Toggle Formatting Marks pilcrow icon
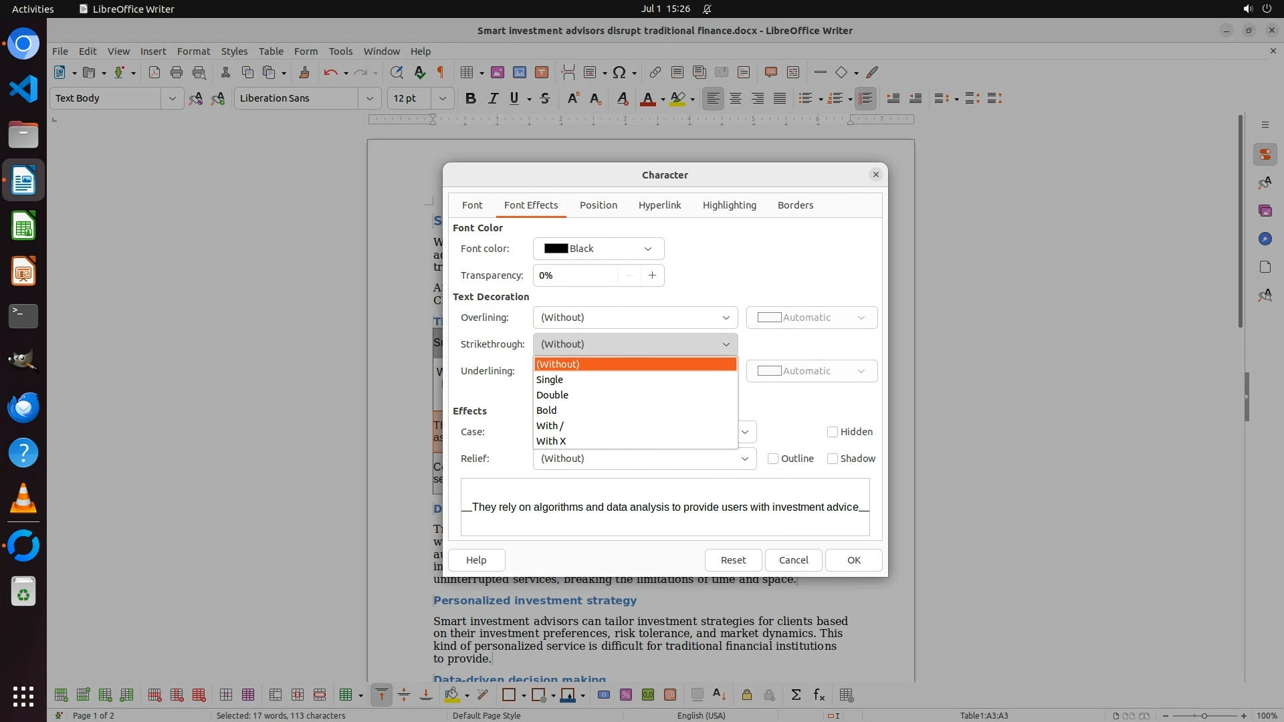1284x722 pixels. point(441,72)
